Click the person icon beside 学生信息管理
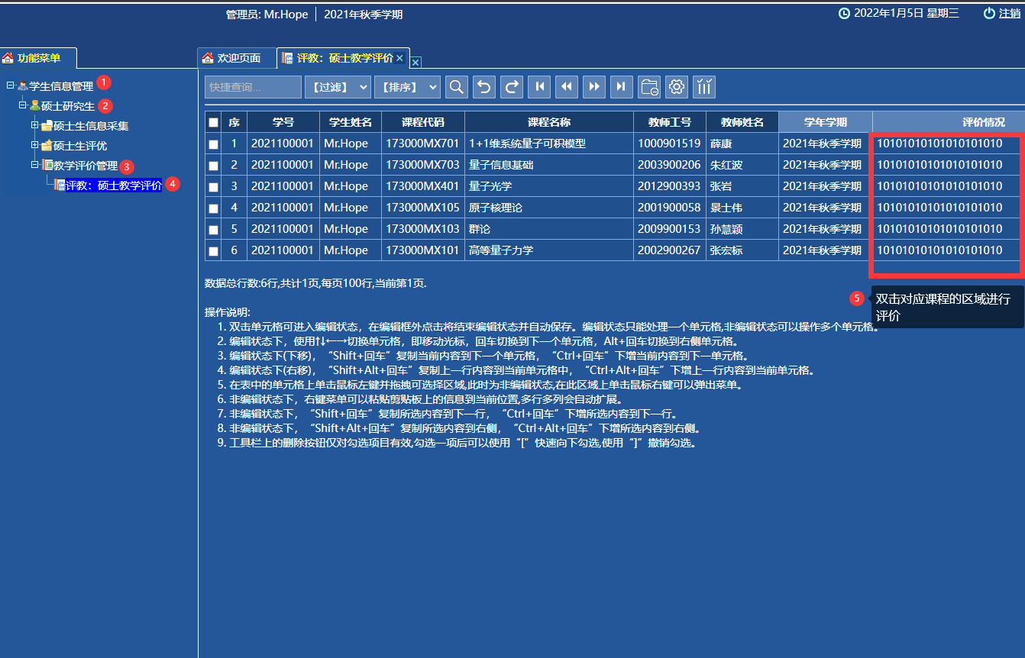The image size is (1025, 658). [22, 86]
